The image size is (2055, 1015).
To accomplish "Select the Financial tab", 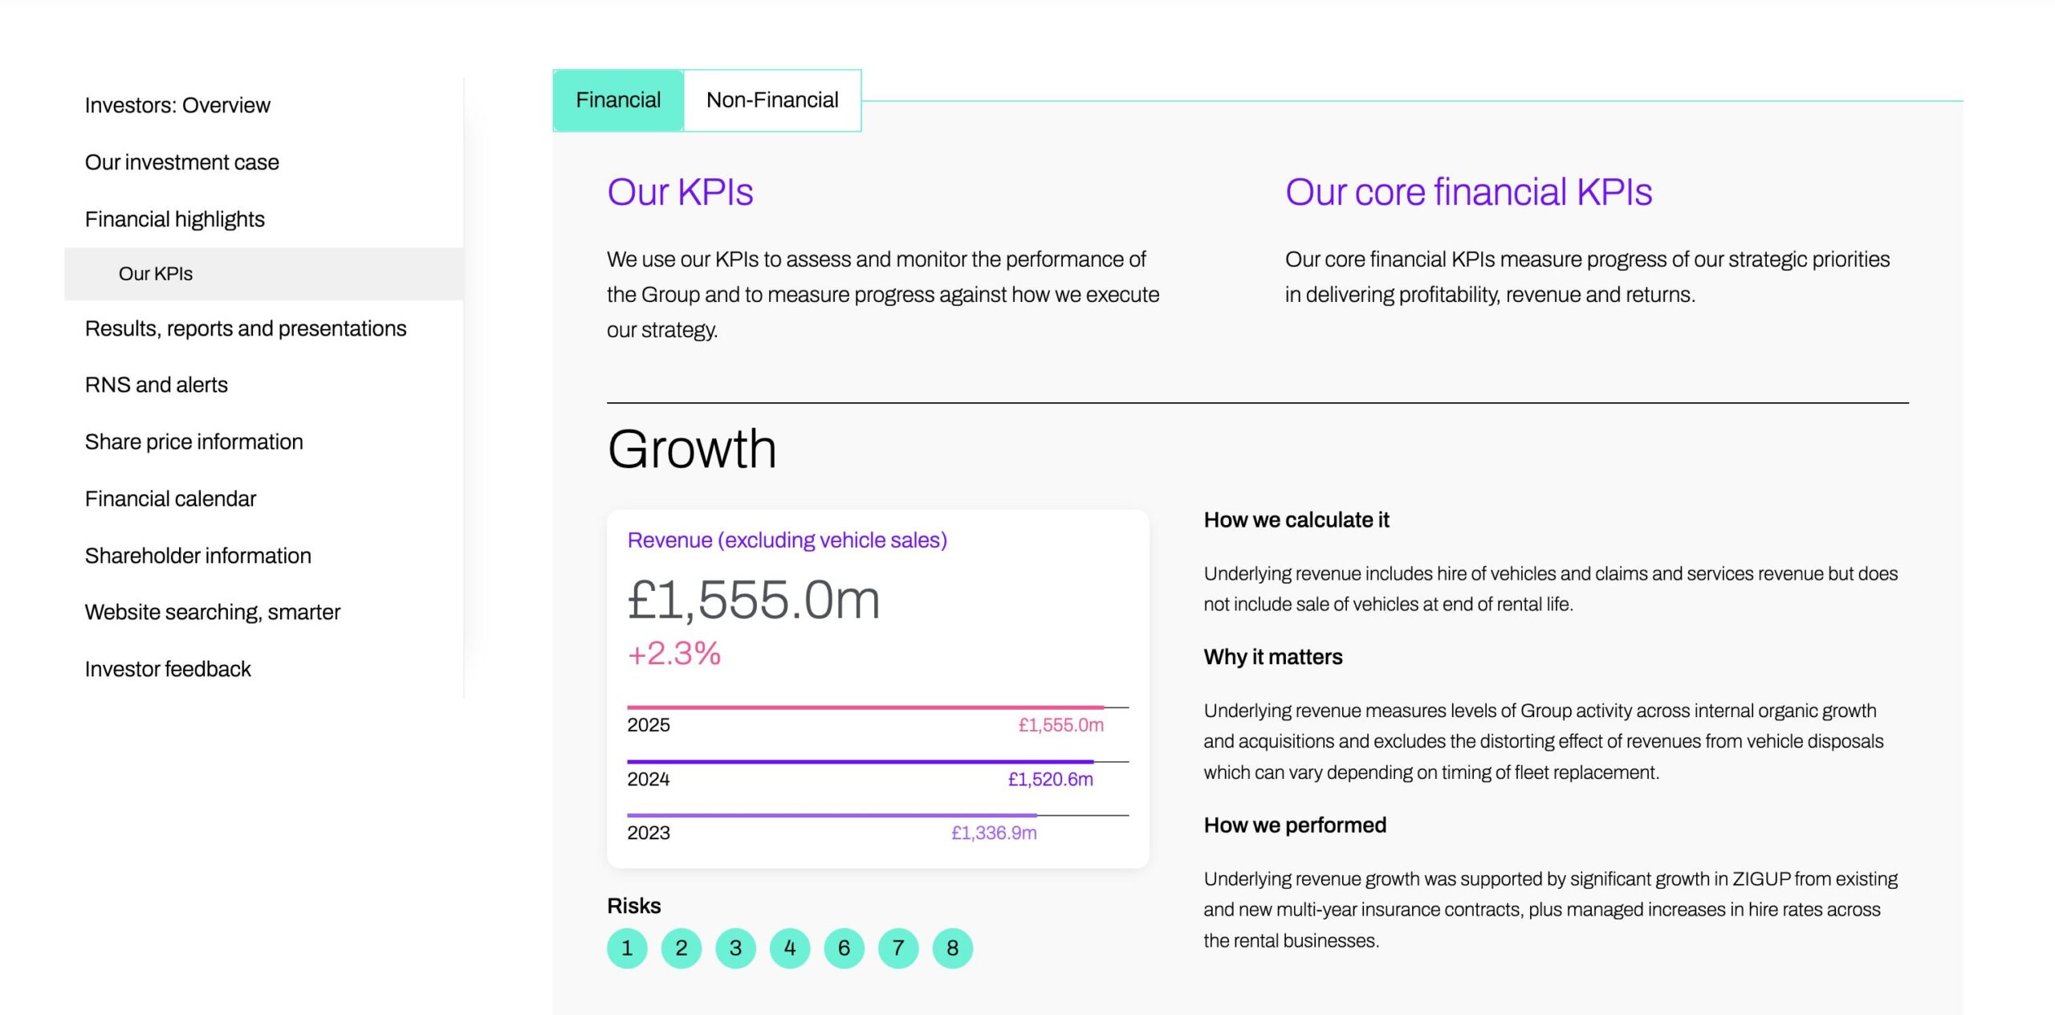I will click(x=618, y=100).
